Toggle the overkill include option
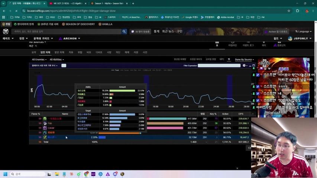 [211, 59]
